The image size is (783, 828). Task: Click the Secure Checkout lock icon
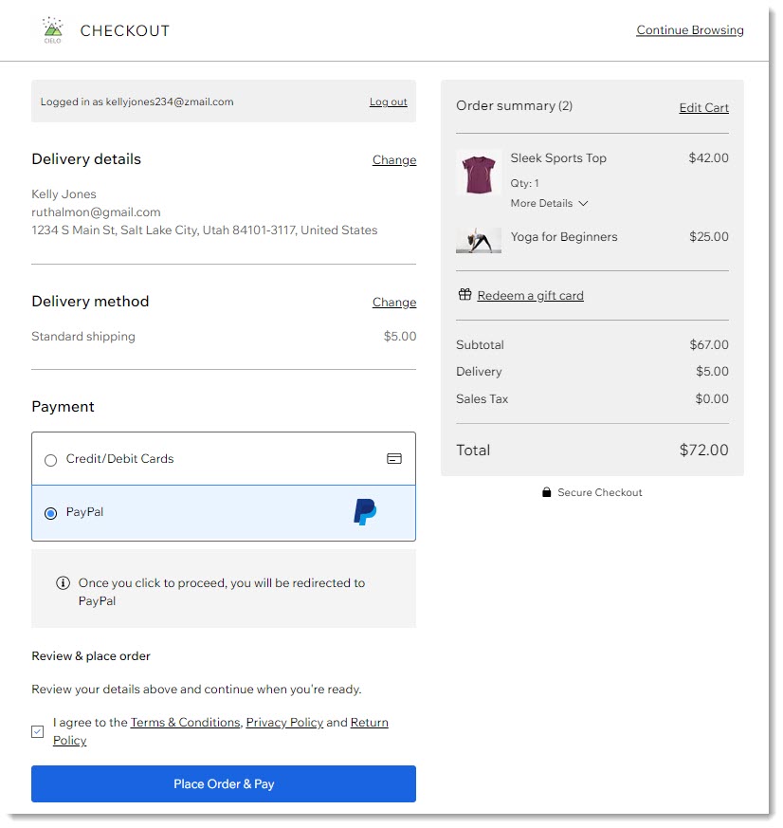tap(546, 492)
